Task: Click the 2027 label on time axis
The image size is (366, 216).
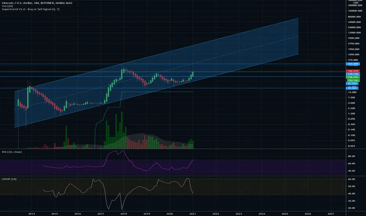Action: [x=331, y=214]
